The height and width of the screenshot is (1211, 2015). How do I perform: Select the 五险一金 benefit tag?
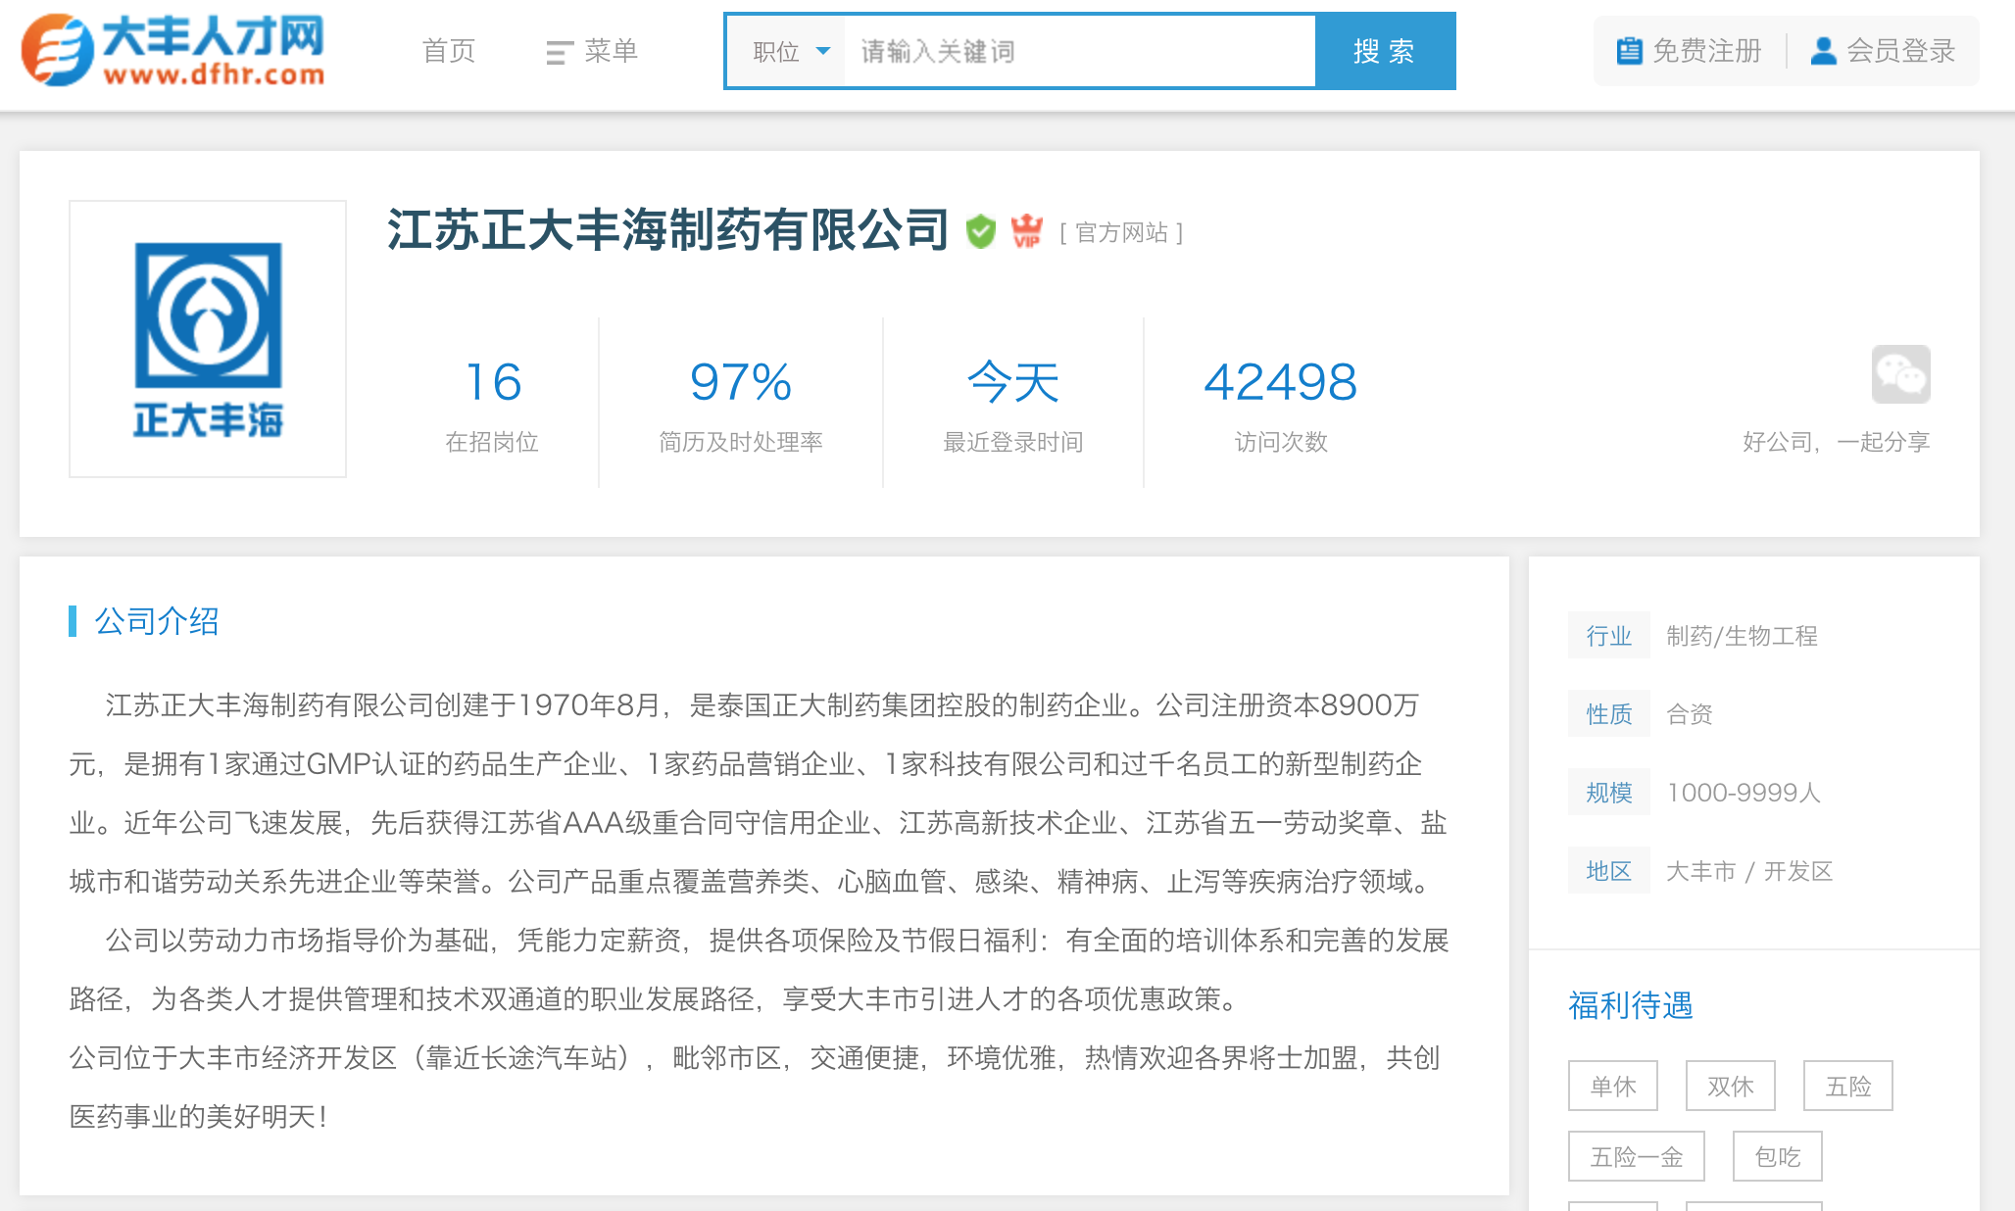(x=1637, y=1156)
